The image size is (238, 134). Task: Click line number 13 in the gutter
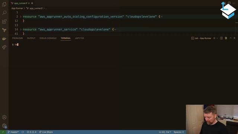16,25
